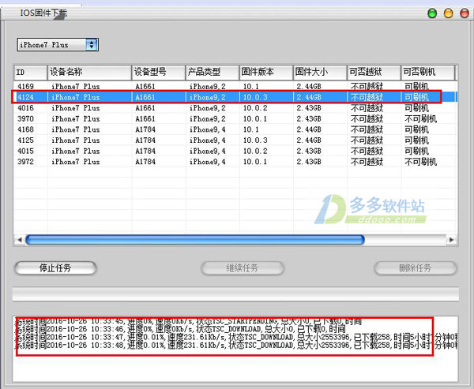Select firmware row with ID 4016
The width and height of the screenshot is (474, 389).
click(235, 108)
